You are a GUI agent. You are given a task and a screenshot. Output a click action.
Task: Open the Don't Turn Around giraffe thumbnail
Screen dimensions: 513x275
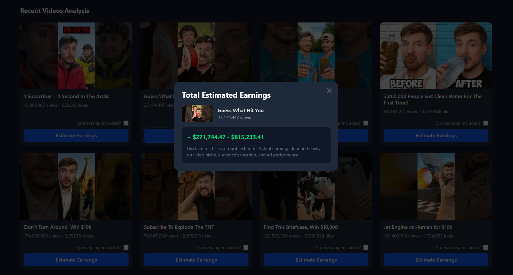pyautogui.click(x=76, y=187)
